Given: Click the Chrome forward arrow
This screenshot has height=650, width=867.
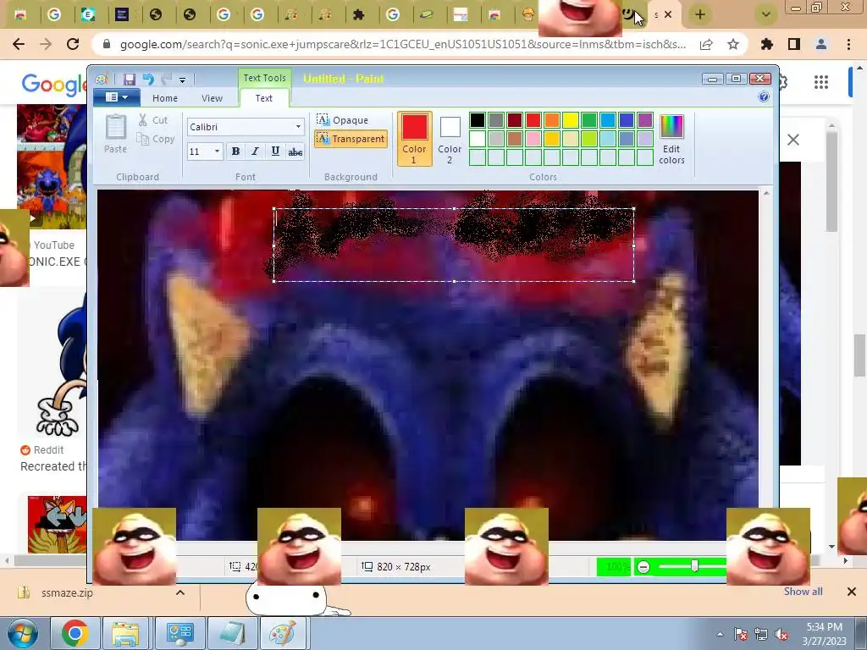Looking at the screenshot, I should click(46, 44).
